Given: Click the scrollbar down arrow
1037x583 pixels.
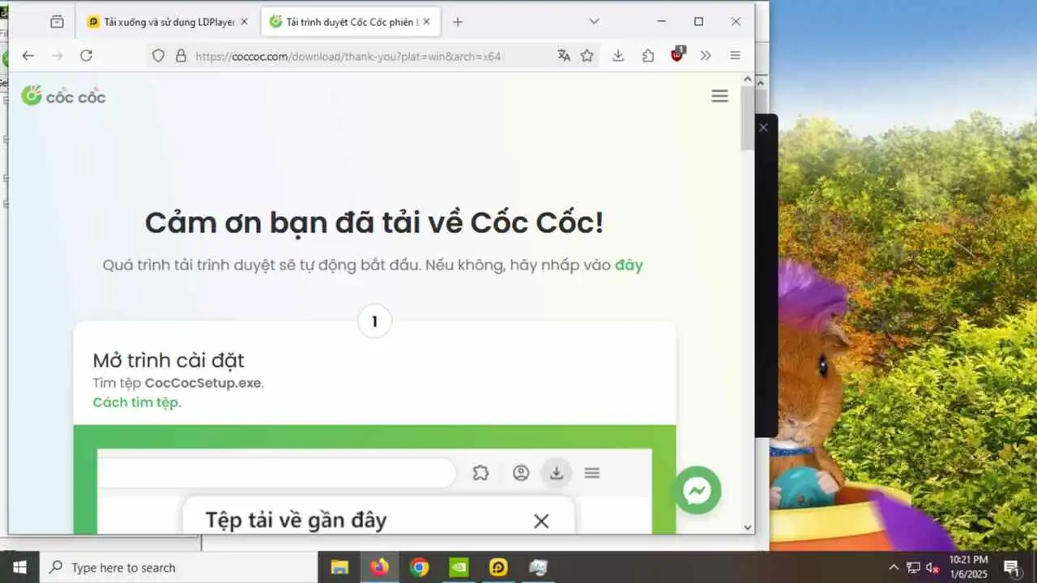Looking at the screenshot, I should pyautogui.click(x=747, y=527).
